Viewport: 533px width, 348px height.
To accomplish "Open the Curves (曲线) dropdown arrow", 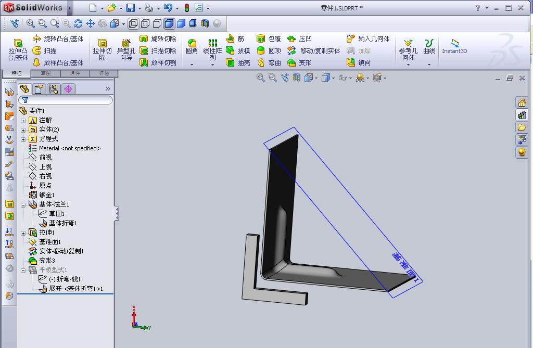I will point(429,64).
